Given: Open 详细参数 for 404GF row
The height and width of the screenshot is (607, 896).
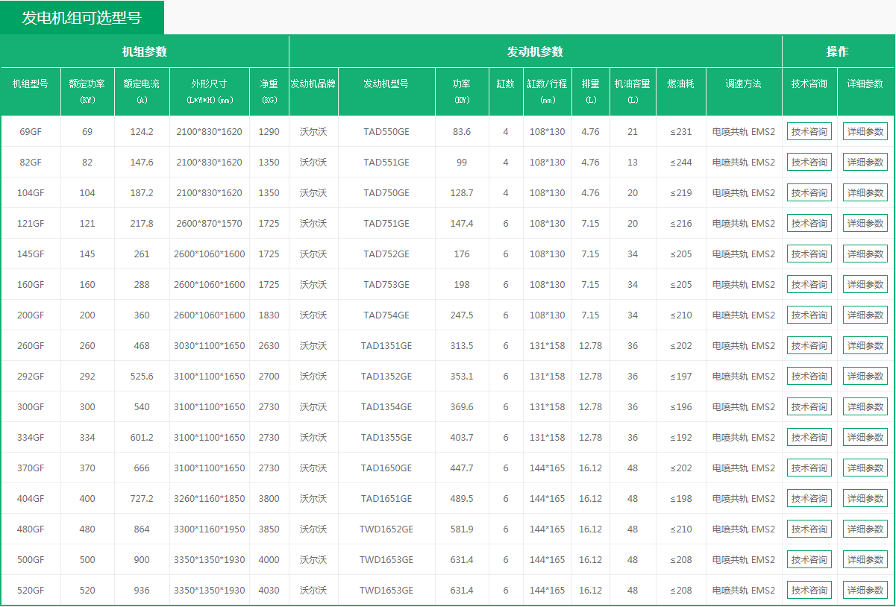Looking at the screenshot, I should [x=865, y=499].
